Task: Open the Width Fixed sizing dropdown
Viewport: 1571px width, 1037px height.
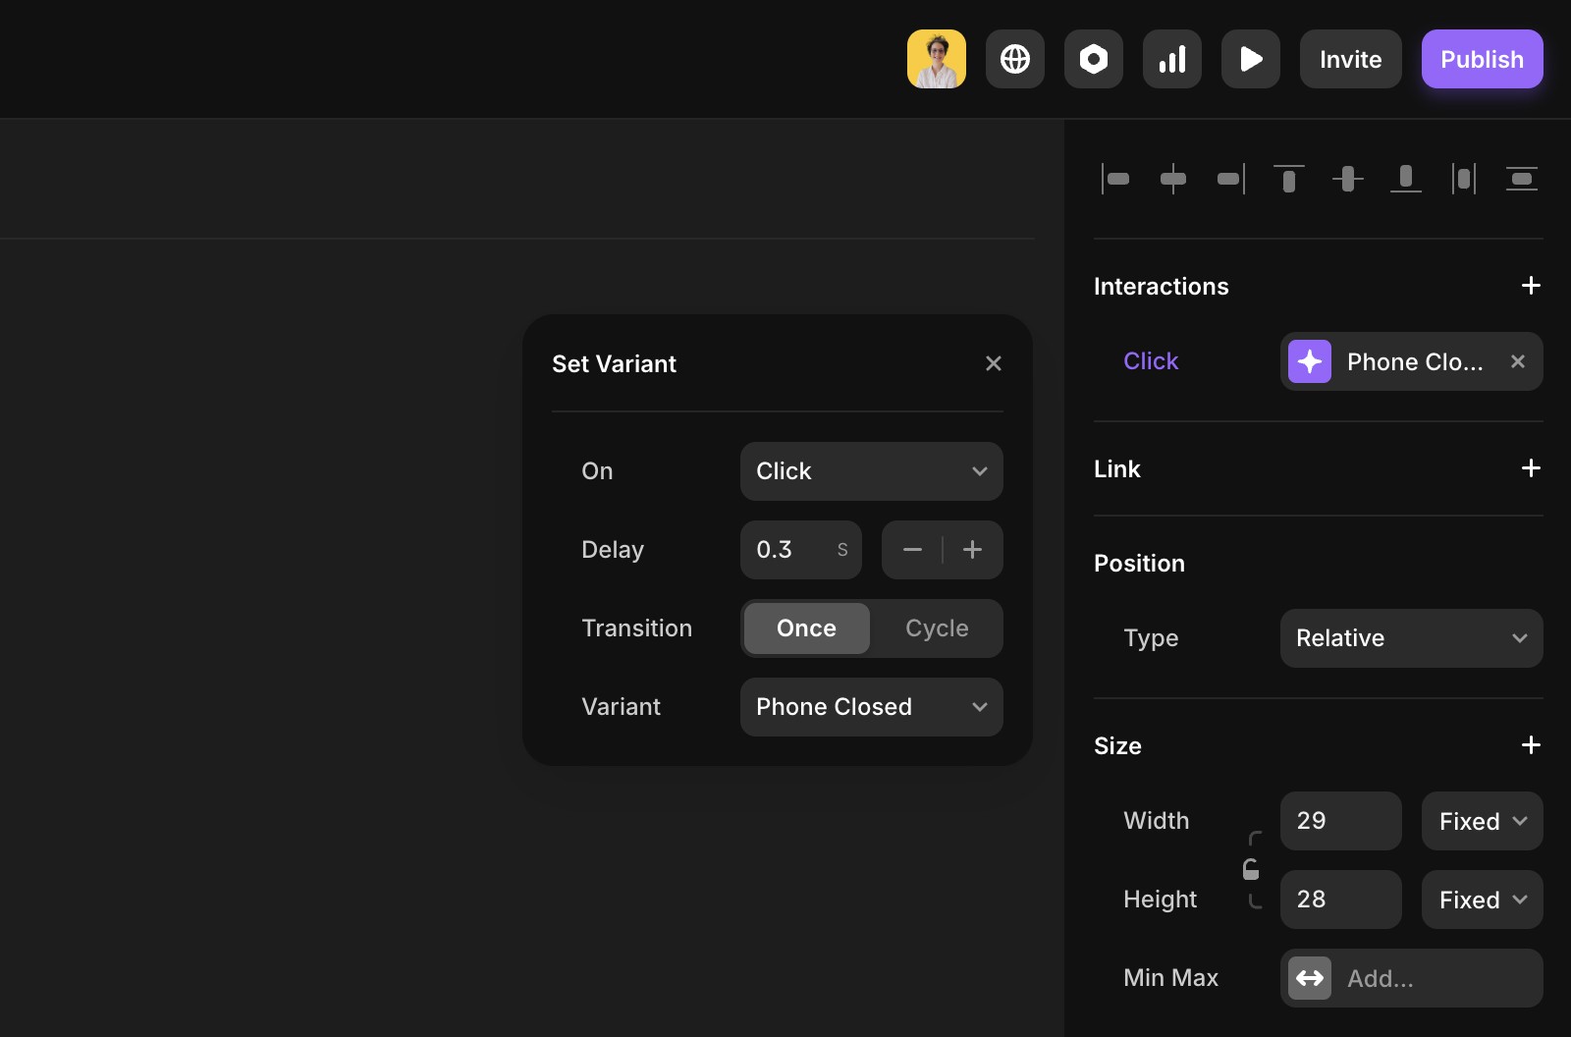Action: click(x=1483, y=821)
